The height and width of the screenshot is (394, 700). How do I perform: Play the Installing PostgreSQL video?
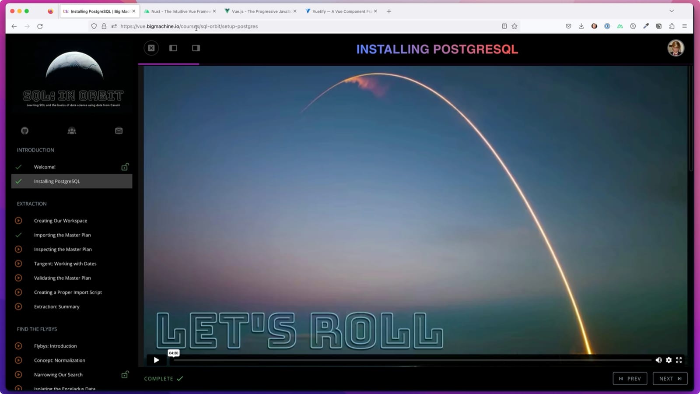pyautogui.click(x=156, y=360)
